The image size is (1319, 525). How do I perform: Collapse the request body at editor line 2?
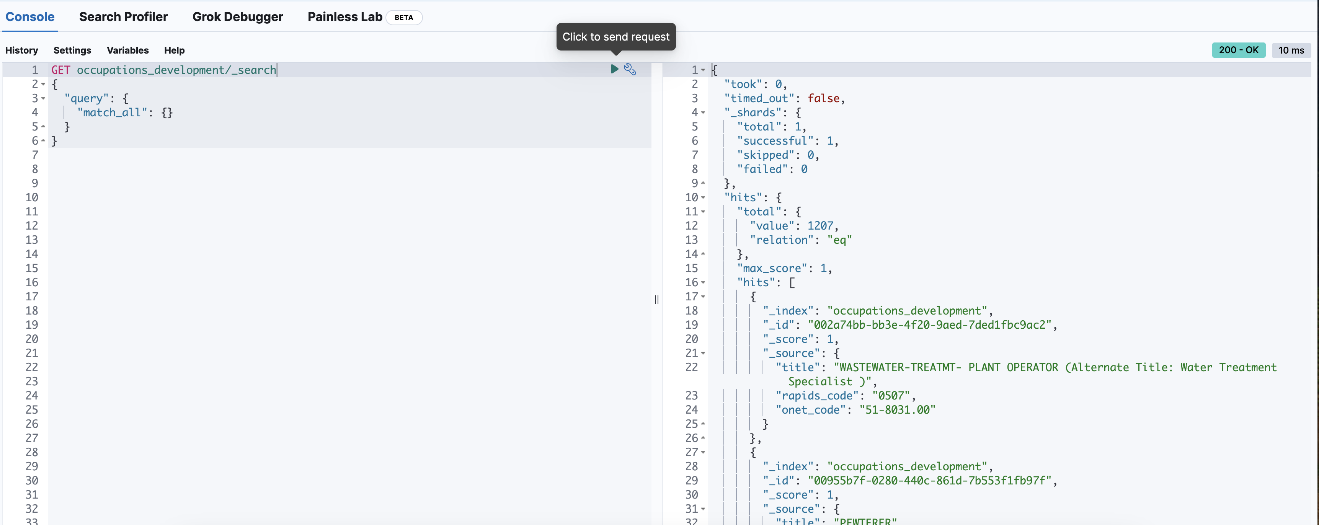(x=43, y=85)
